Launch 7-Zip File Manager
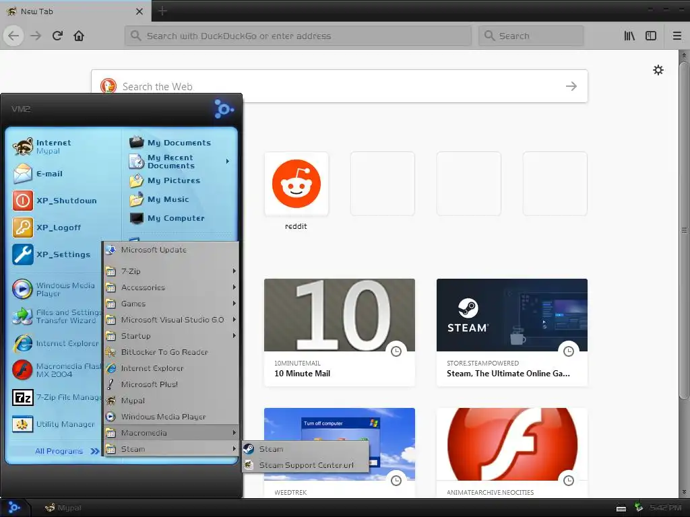This screenshot has height=517, width=690. pyautogui.click(x=57, y=397)
